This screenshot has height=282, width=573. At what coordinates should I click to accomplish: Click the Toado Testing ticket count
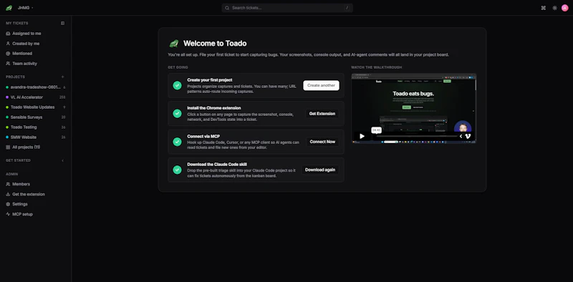point(63,127)
